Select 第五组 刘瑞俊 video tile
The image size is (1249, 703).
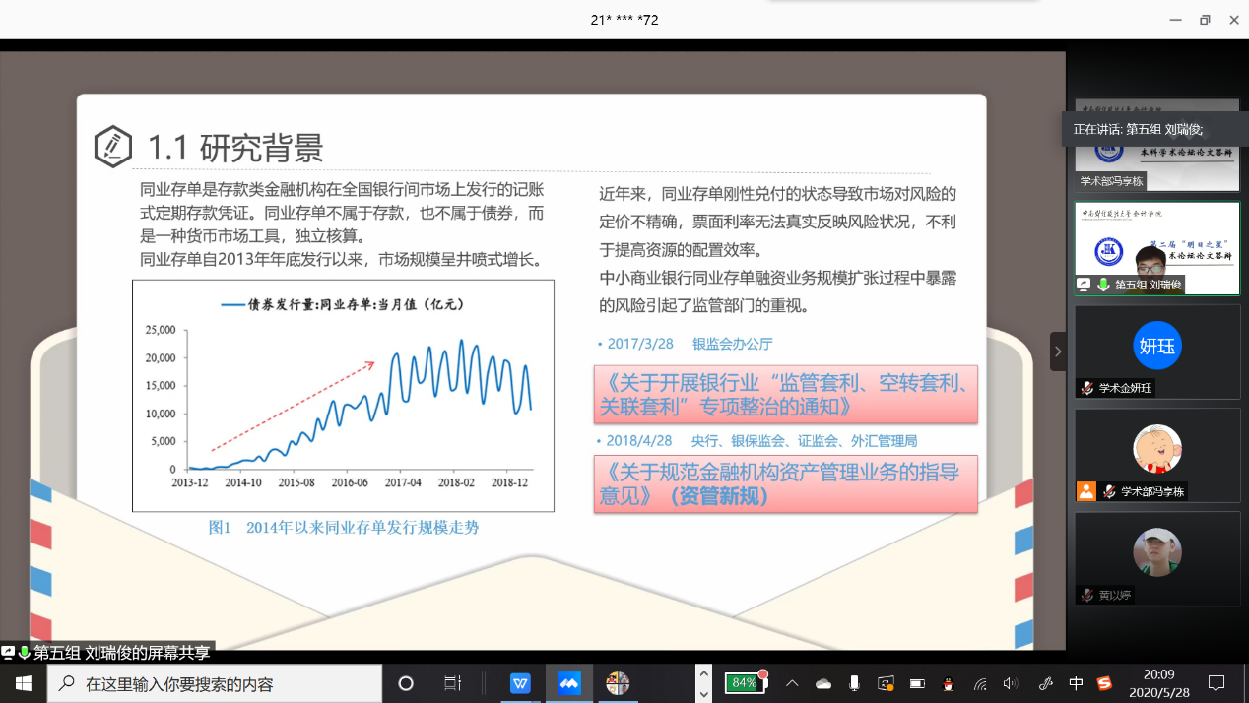pyautogui.click(x=1156, y=248)
